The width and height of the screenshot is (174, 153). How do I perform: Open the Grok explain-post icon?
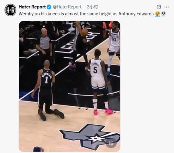159,7
